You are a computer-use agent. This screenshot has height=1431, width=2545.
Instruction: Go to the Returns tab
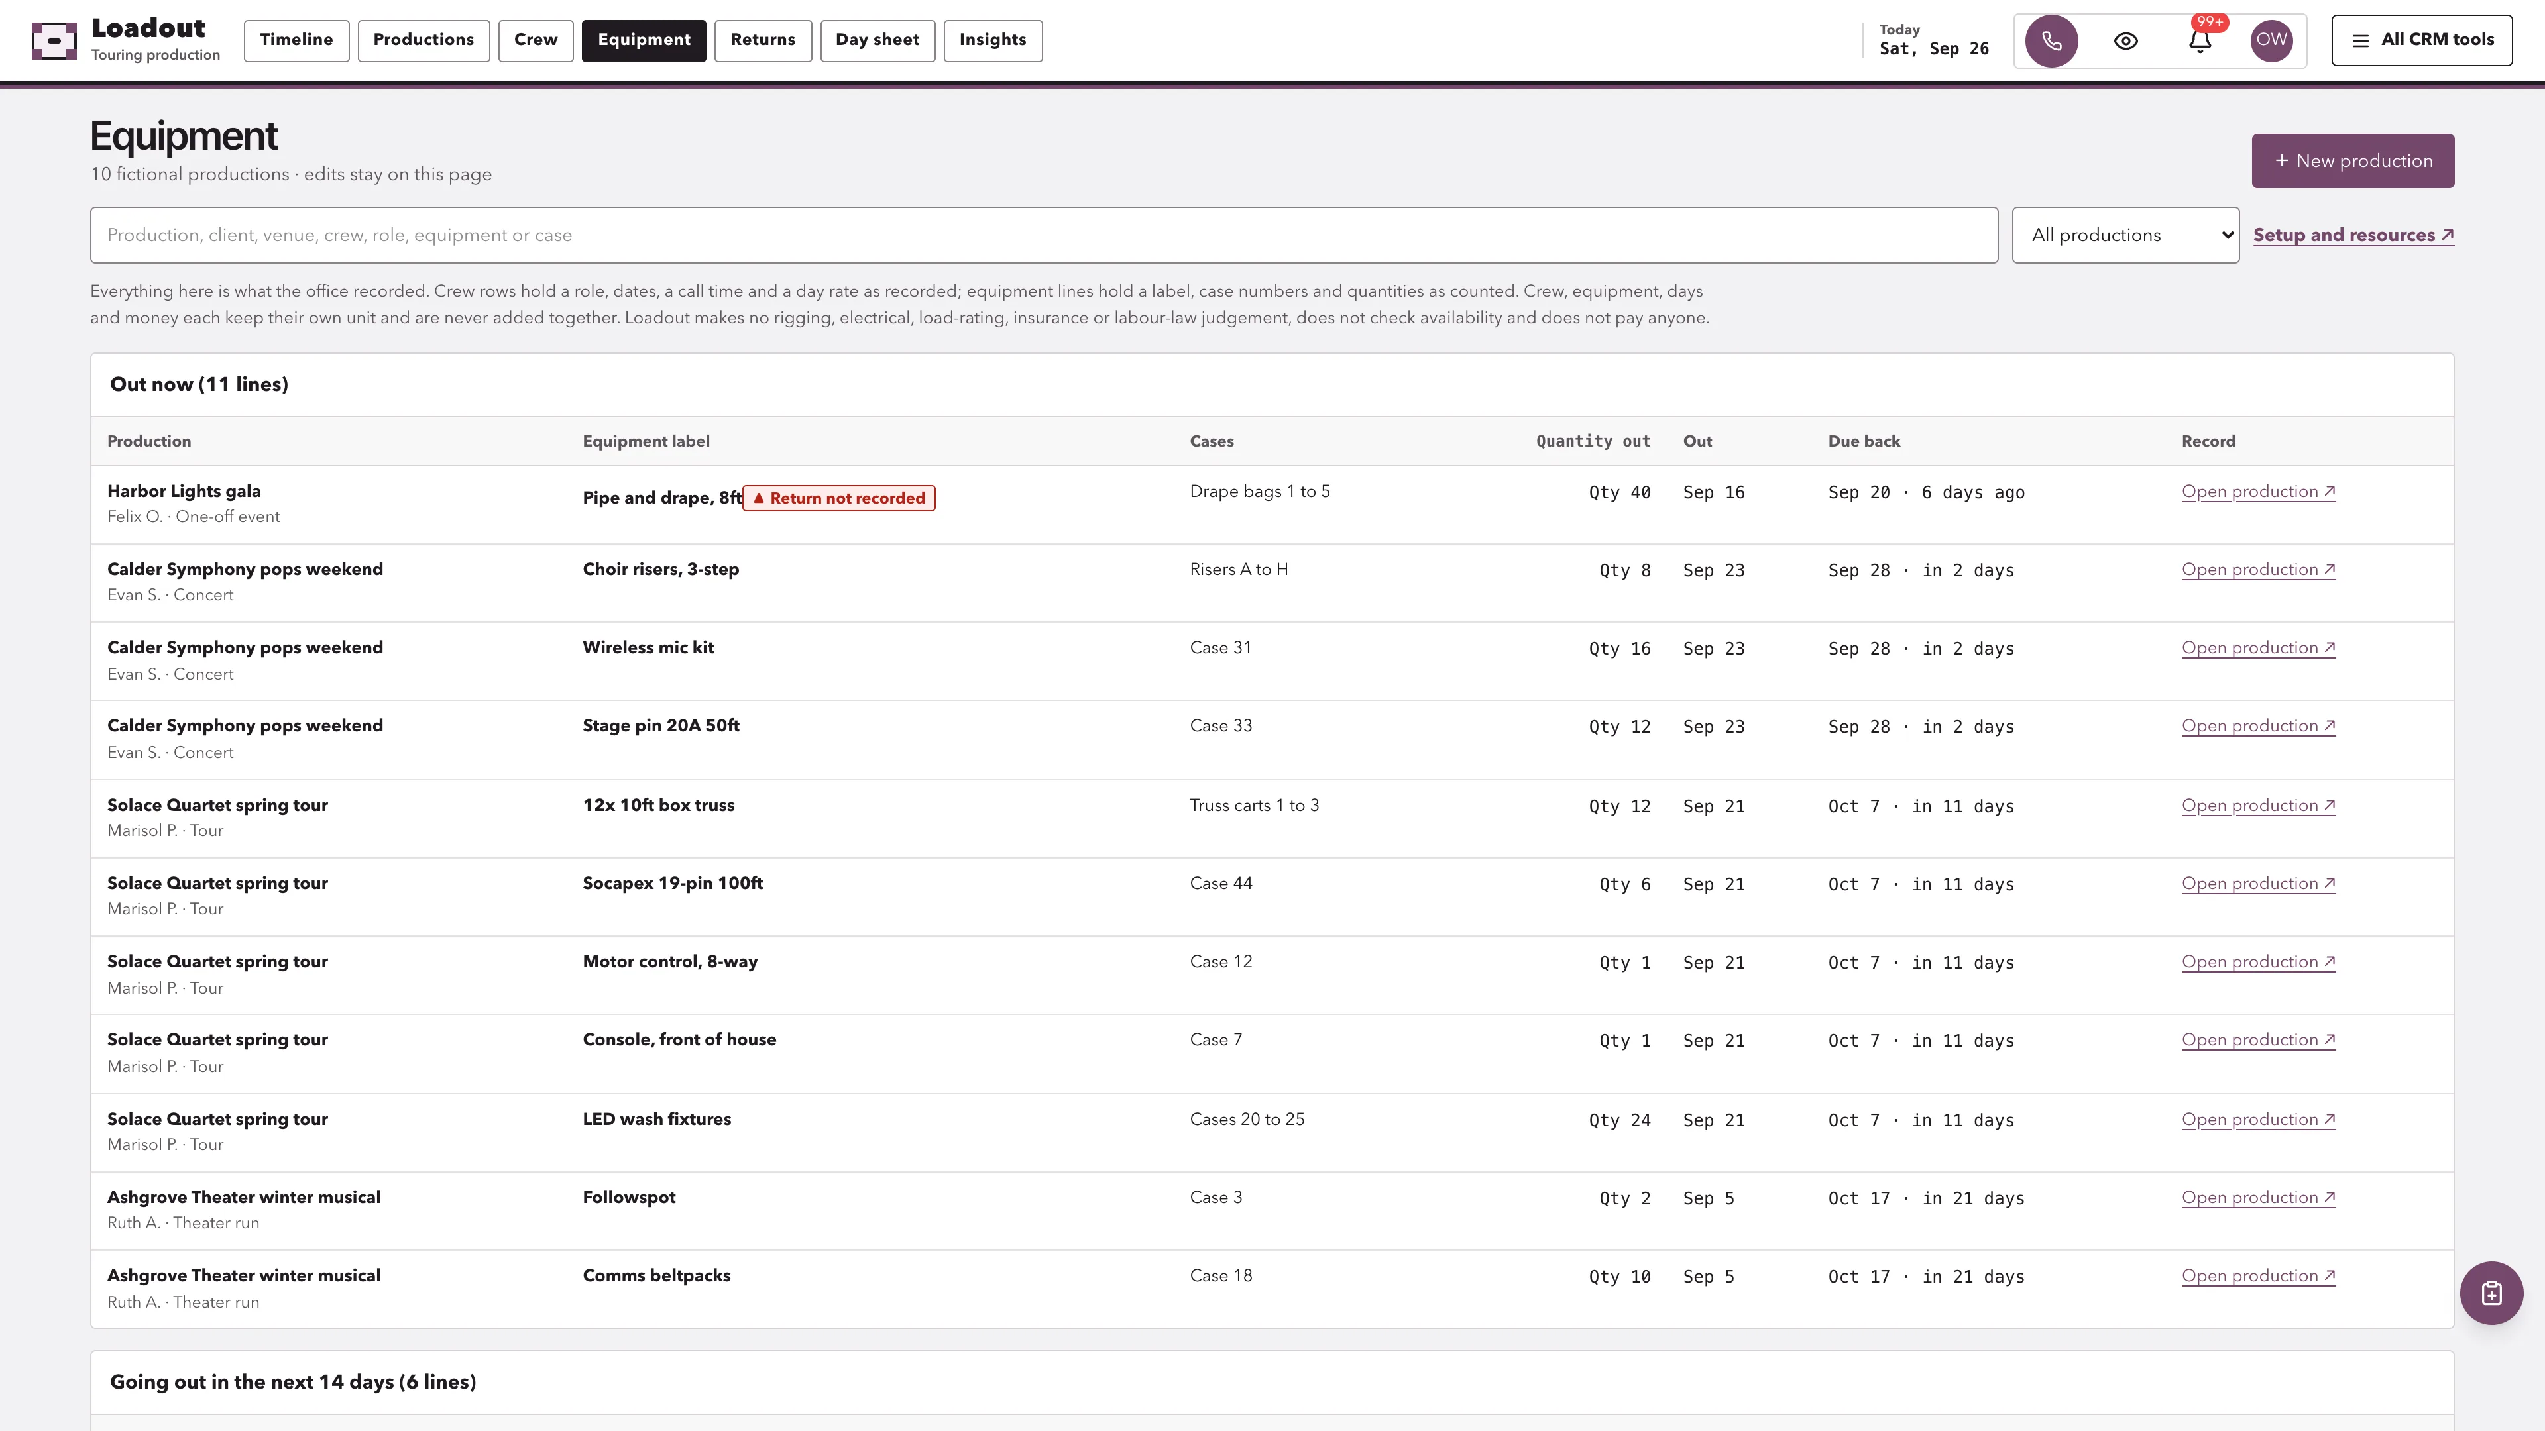763,40
